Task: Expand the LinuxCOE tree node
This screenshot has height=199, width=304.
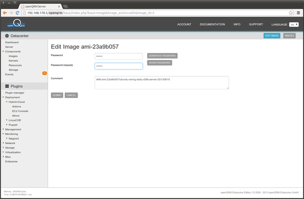Action: point(7,120)
